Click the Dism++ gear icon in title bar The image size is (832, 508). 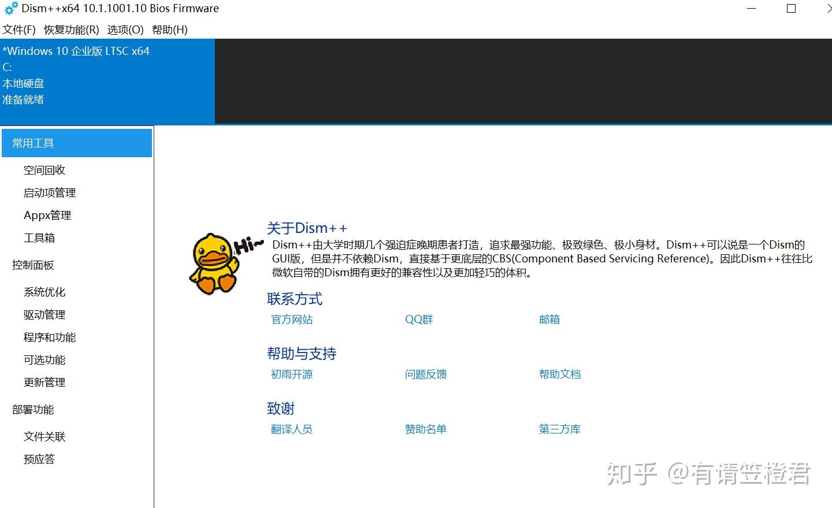point(11,9)
